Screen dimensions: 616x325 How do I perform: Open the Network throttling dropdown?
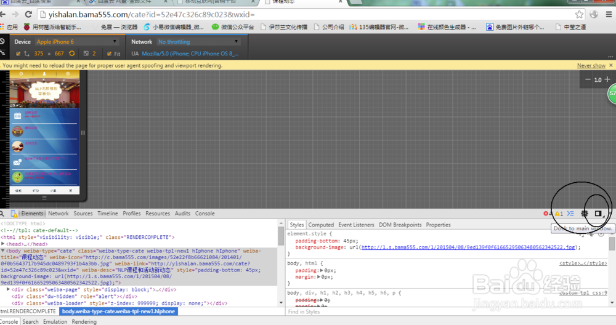(198, 42)
